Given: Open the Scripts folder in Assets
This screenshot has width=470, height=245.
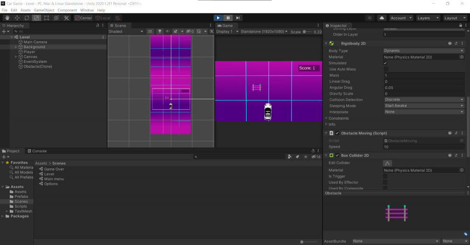Looking at the screenshot, I should 21,206.
